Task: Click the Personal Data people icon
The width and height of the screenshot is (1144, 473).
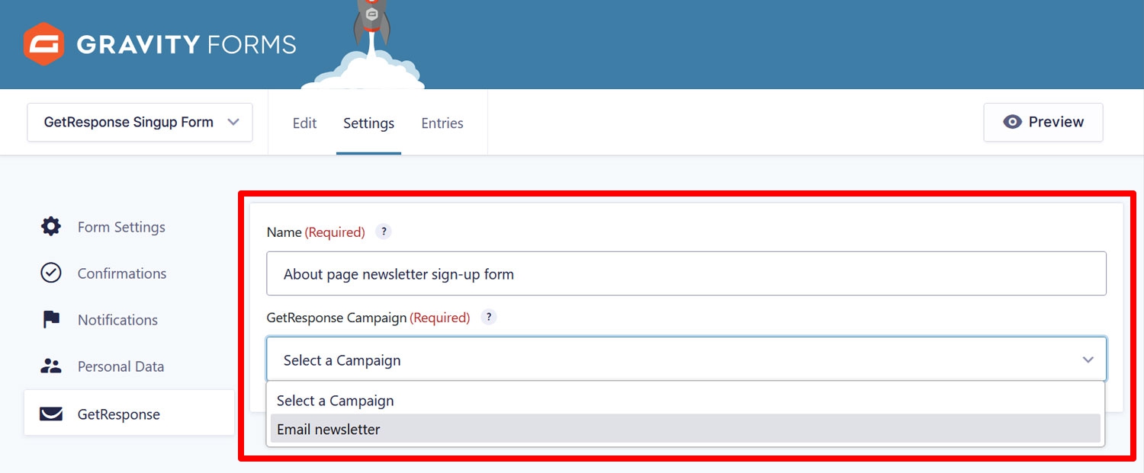Action: click(x=50, y=366)
